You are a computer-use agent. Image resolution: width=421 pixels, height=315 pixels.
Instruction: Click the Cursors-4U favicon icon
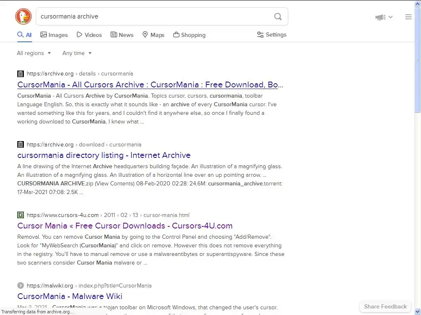pos(21,215)
